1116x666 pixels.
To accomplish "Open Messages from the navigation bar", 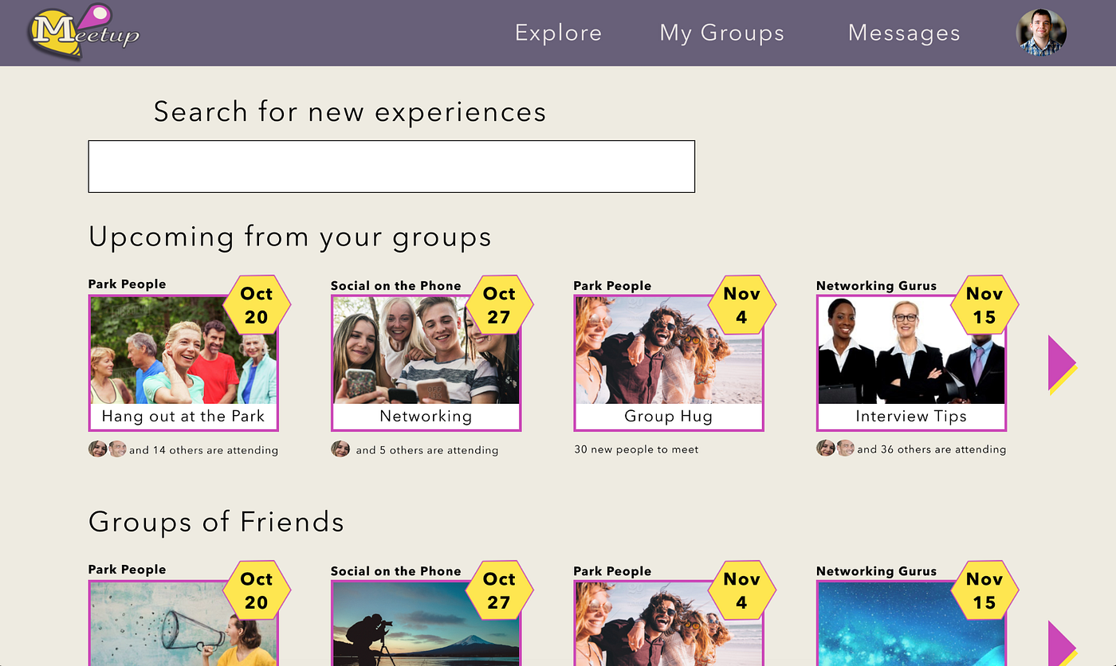I will point(904,33).
